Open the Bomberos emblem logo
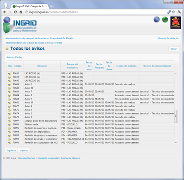The image size is (184, 180). 175,22
